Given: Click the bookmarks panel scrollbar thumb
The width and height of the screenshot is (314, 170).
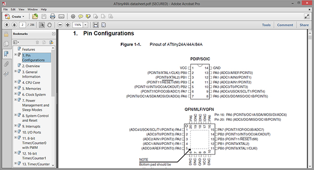Looking at the screenshot, I should click(53, 73).
